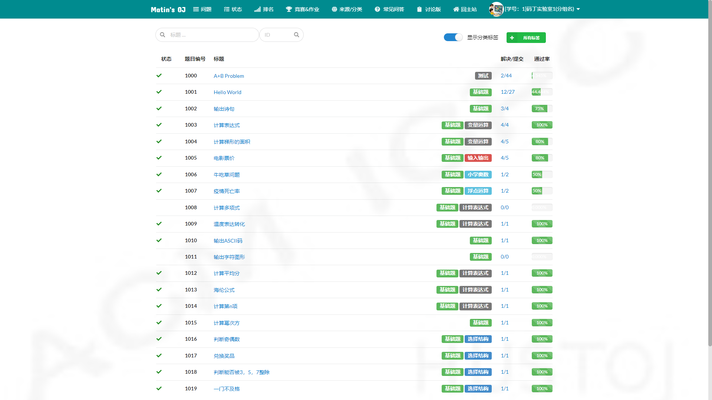Click the 12/27 submissions link
712x400 pixels.
coord(508,92)
